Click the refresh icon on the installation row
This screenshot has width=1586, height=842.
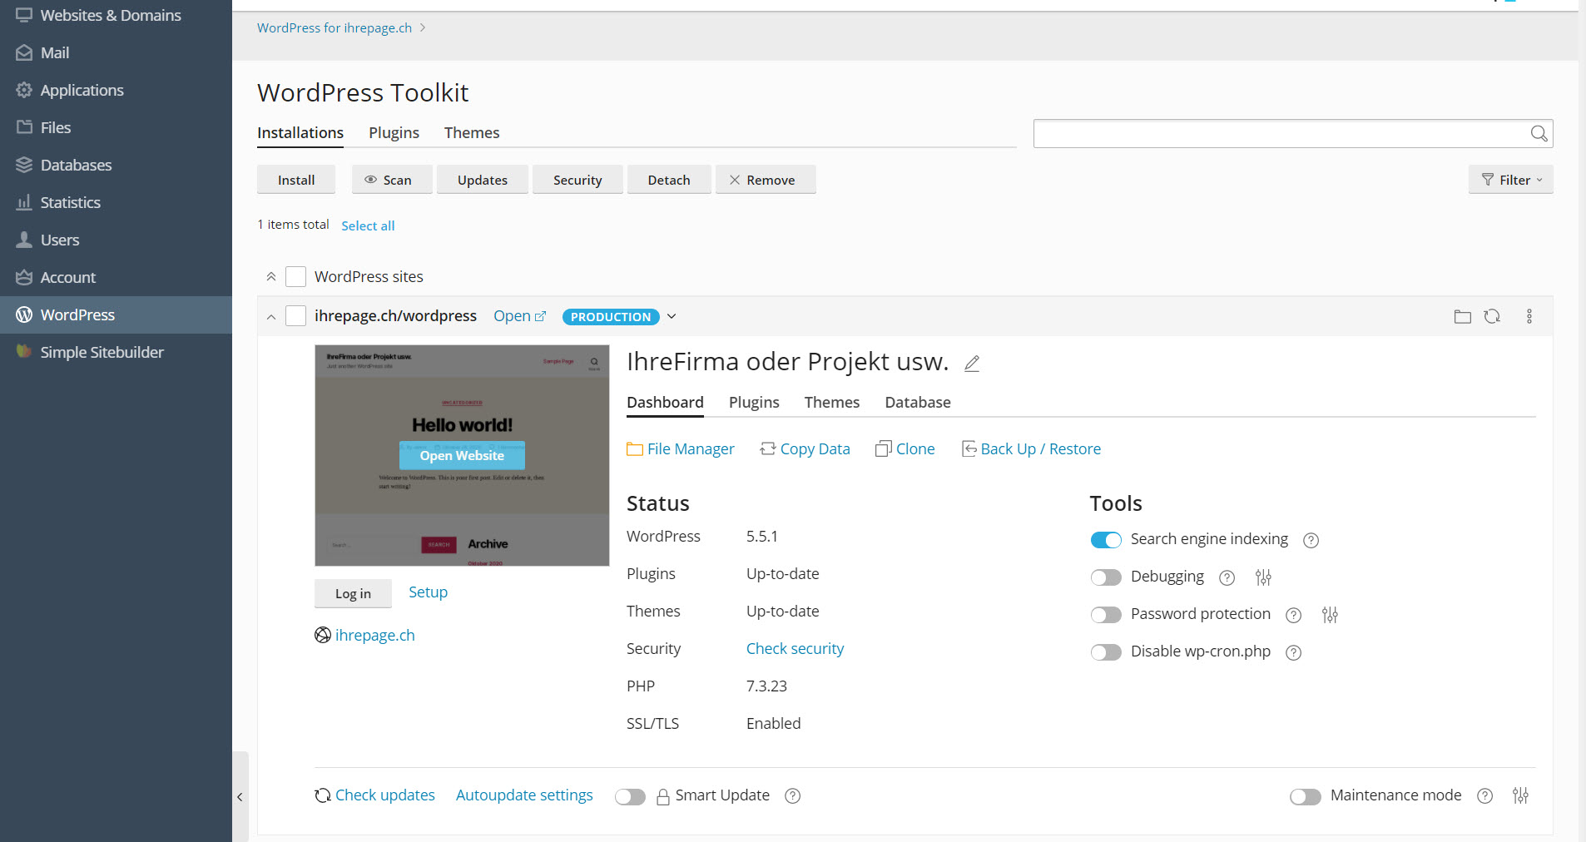(x=1493, y=316)
